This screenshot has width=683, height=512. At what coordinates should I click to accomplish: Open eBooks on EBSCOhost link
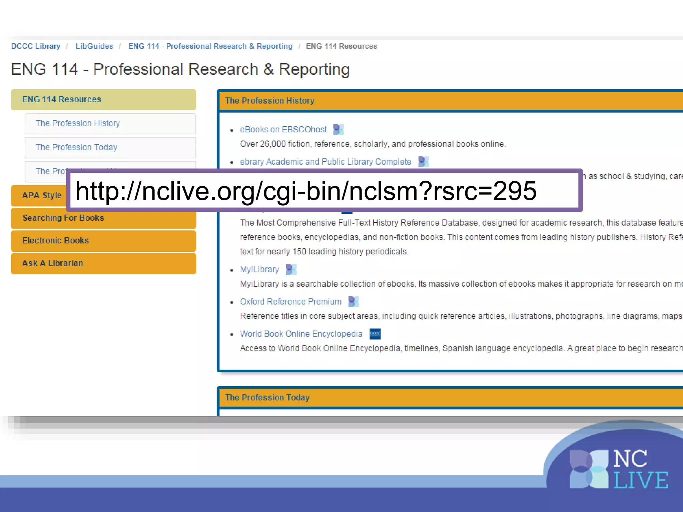[283, 129]
